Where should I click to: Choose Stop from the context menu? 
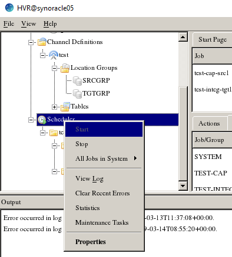[104, 144]
